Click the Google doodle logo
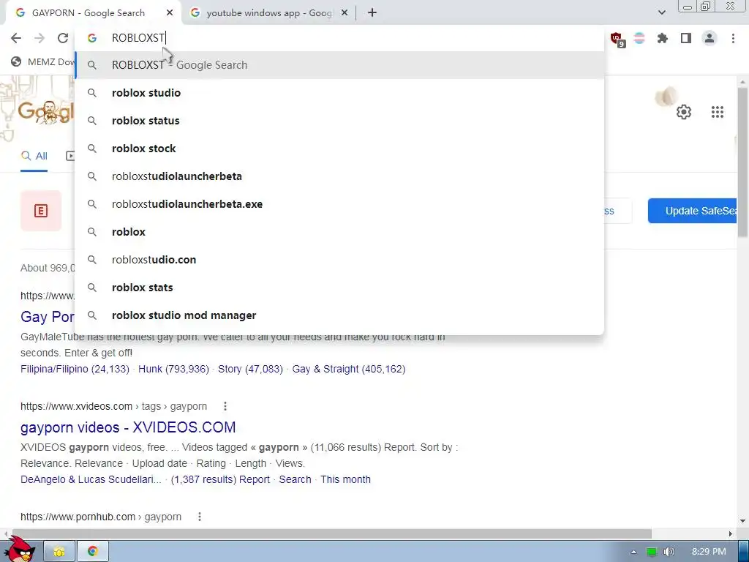749x562 pixels. pos(46,112)
